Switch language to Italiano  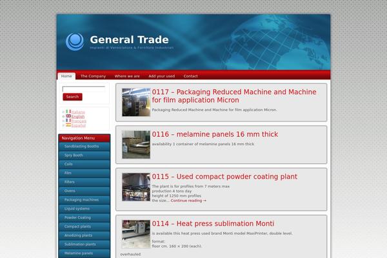[x=78, y=112]
